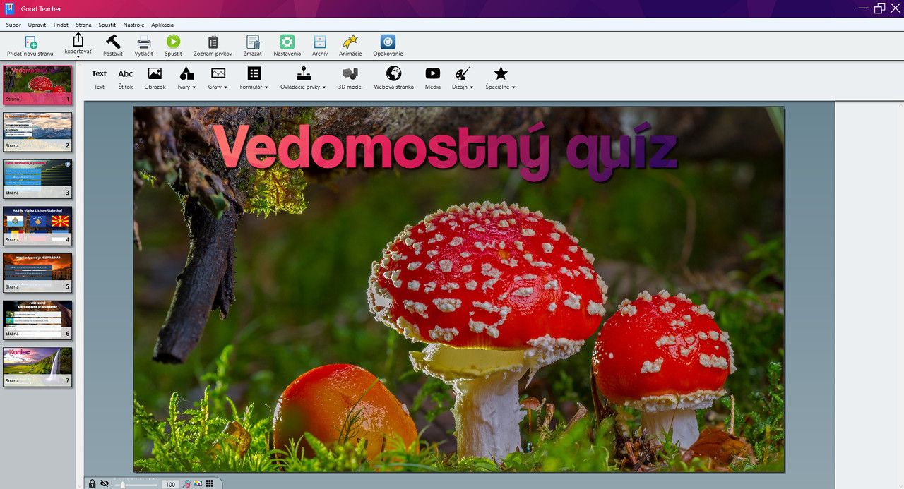Expand the Tvary shapes dropdown
The height and width of the screenshot is (489, 904).
coord(187,78)
